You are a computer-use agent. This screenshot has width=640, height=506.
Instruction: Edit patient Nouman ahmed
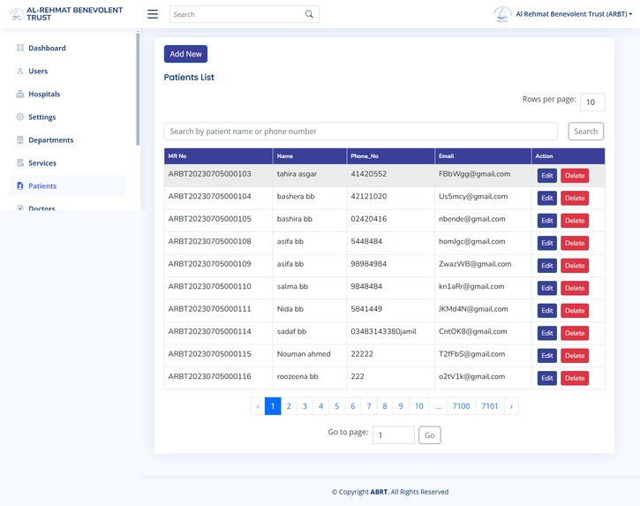(547, 355)
